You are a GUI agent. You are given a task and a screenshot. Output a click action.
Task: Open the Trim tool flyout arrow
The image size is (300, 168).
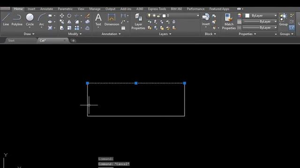coord(81,16)
